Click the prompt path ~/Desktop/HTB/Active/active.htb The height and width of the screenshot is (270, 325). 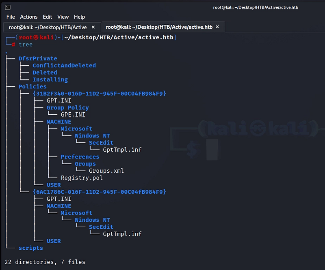[119, 37]
